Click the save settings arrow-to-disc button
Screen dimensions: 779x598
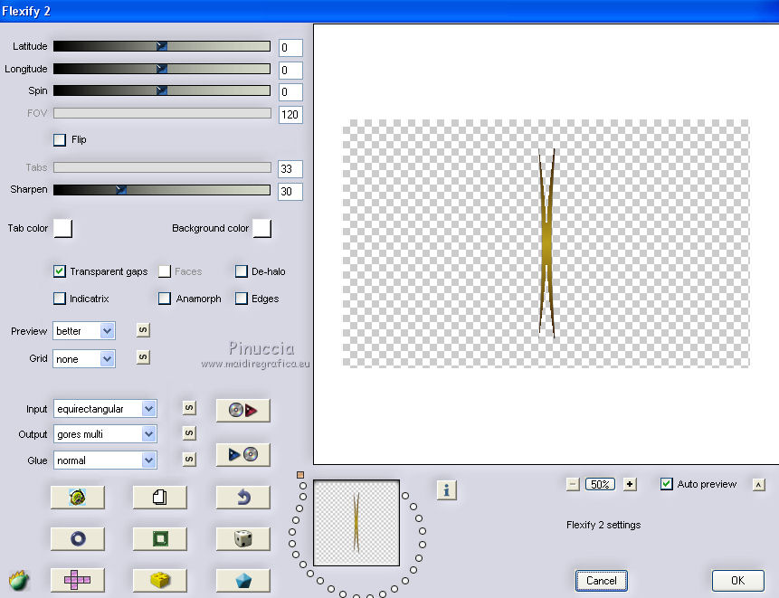coord(243,454)
